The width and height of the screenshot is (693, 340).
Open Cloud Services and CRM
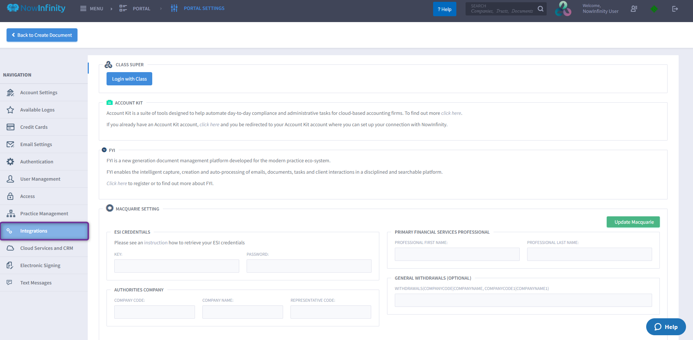pyautogui.click(x=44, y=248)
